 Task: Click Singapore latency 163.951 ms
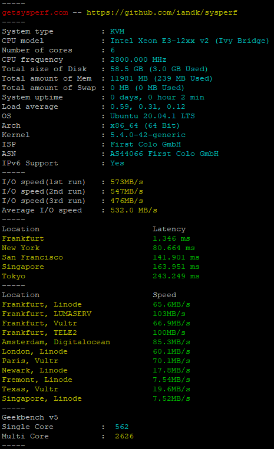click(x=176, y=267)
